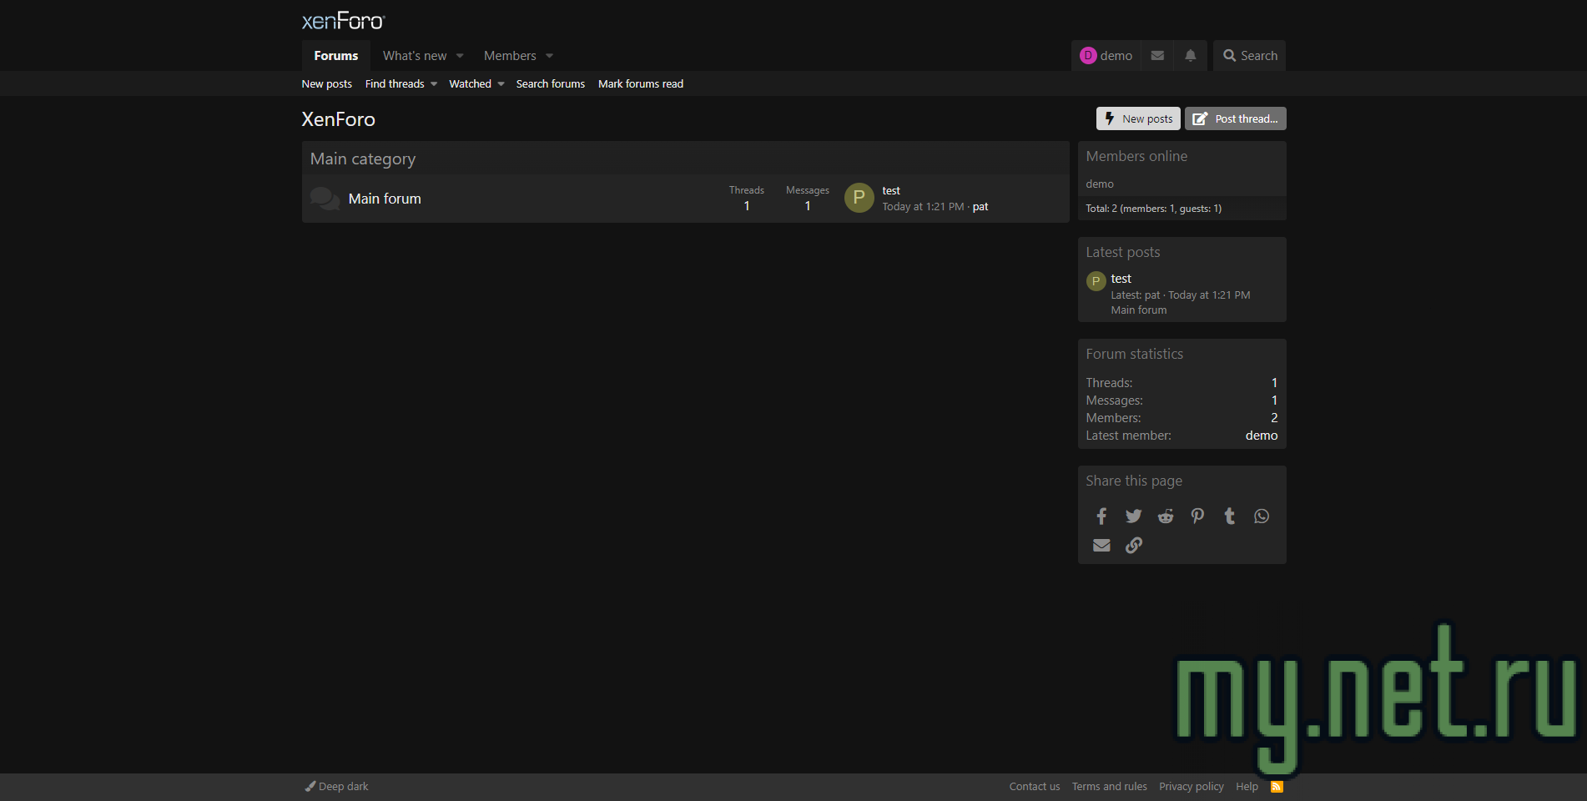Switch to the Forums tab
The height and width of the screenshot is (801, 1587).
point(335,55)
